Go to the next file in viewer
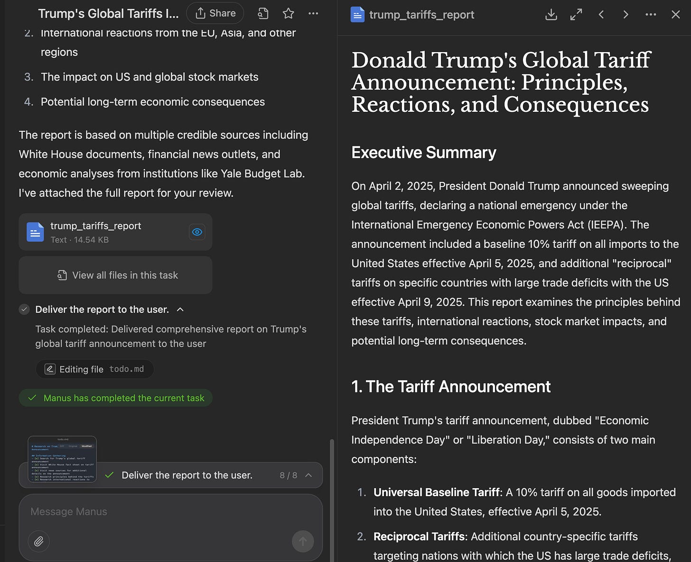 click(626, 15)
